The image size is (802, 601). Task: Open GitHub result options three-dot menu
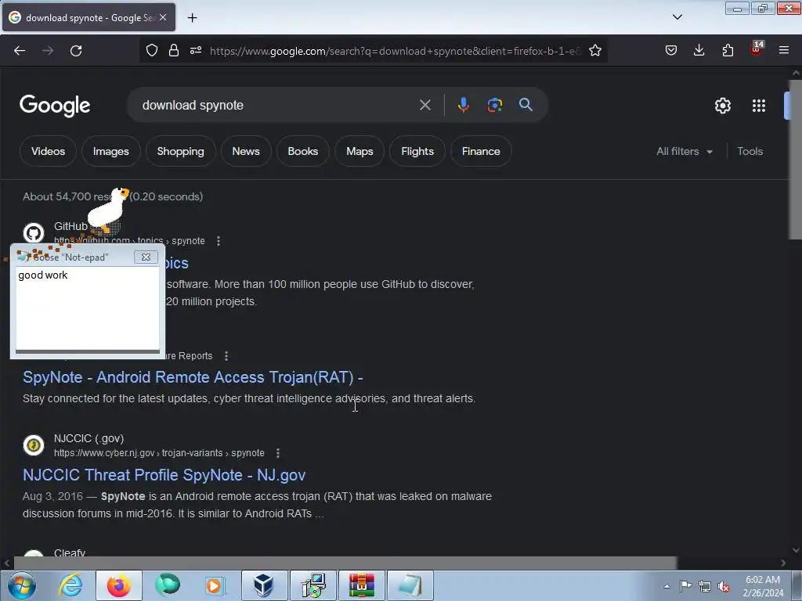point(219,241)
